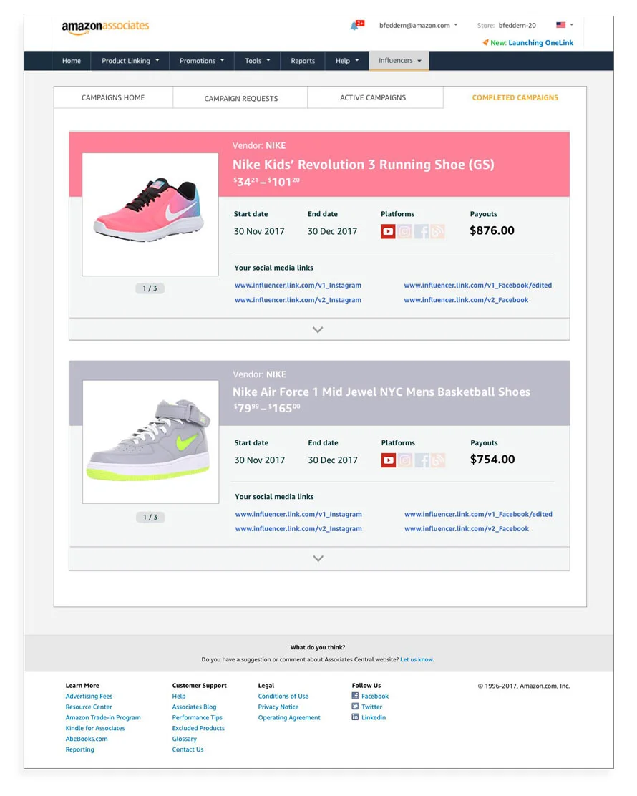Image resolution: width=637 pixels, height=796 pixels.
Task: Click the 'Let us know' feedback link
Action: pos(417,659)
